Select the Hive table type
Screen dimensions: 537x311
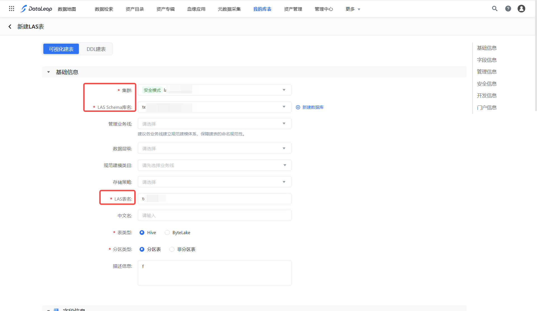tap(142, 233)
